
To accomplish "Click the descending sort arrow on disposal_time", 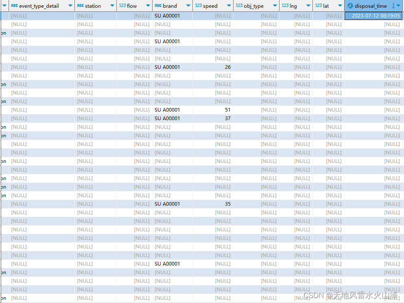I will [394, 6].
